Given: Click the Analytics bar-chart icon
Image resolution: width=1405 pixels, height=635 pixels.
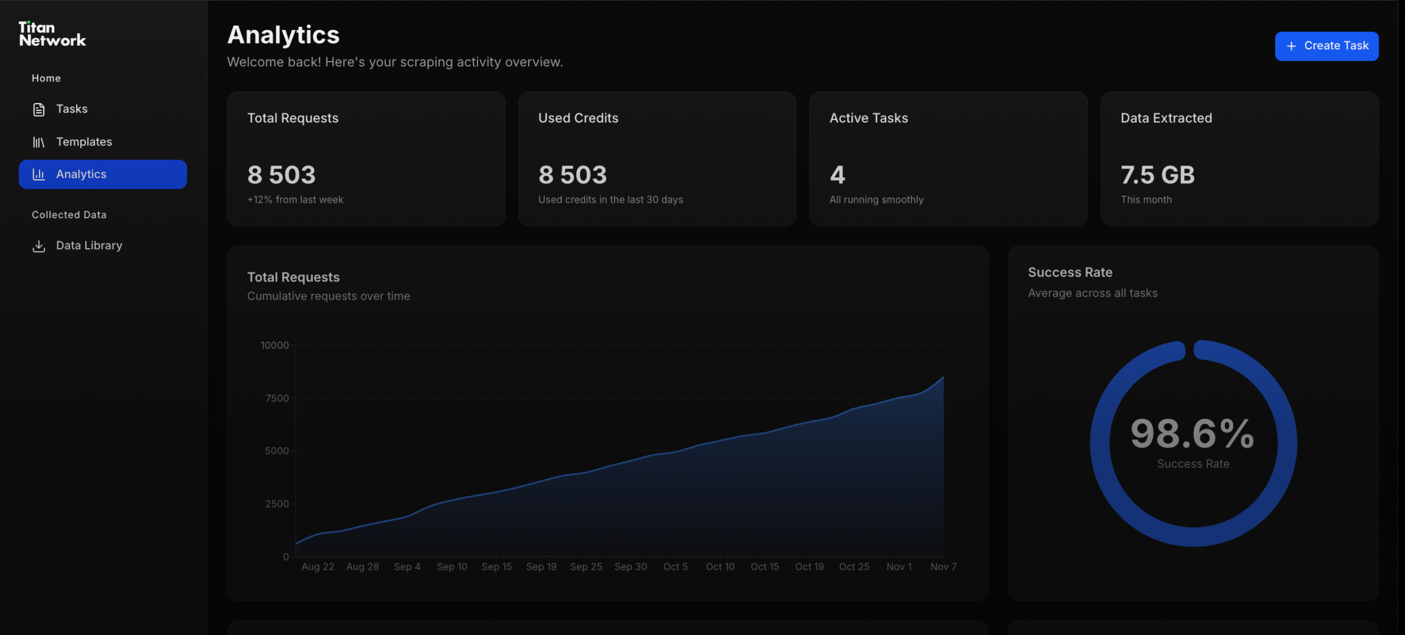Looking at the screenshot, I should [x=38, y=174].
